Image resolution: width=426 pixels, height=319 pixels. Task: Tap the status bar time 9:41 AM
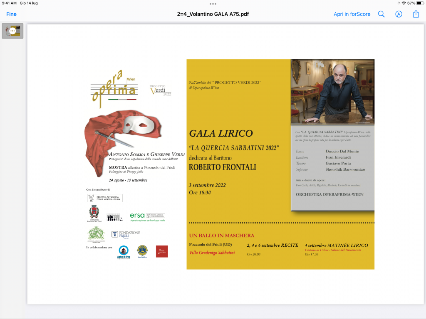9,3
